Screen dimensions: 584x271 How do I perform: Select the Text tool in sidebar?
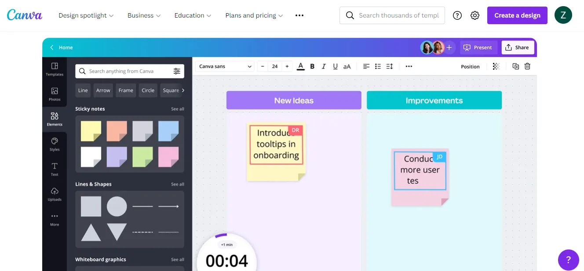(x=55, y=169)
